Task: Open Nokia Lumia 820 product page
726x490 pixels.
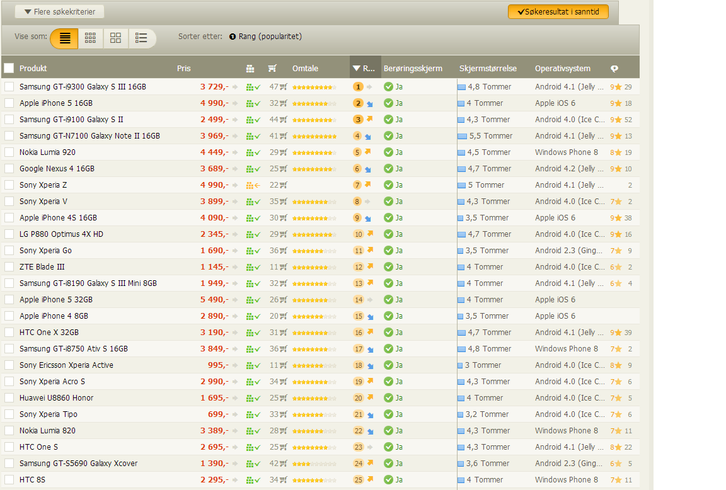Action: pyautogui.click(x=47, y=431)
